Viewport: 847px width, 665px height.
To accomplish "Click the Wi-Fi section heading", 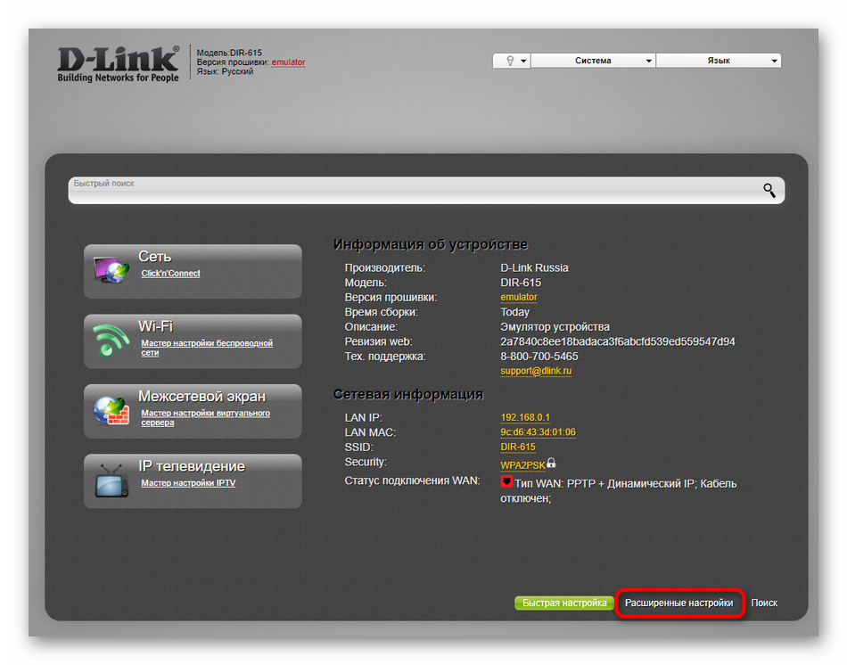I will (x=155, y=326).
